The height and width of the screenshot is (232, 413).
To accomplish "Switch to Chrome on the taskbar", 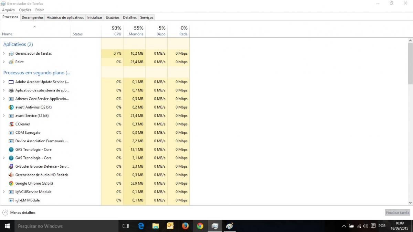I will coord(200,226).
